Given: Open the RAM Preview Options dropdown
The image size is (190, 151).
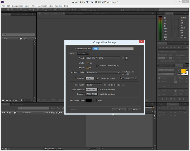Looking at the screenshot, I should pyautogui.click(x=171, y=52).
